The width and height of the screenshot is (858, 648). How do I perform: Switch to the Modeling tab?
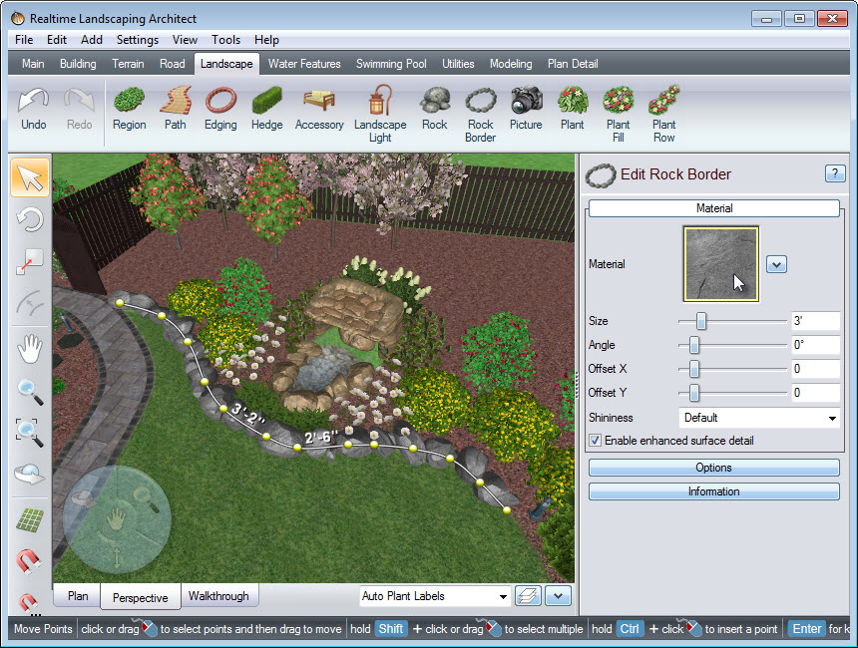pos(511,64)
